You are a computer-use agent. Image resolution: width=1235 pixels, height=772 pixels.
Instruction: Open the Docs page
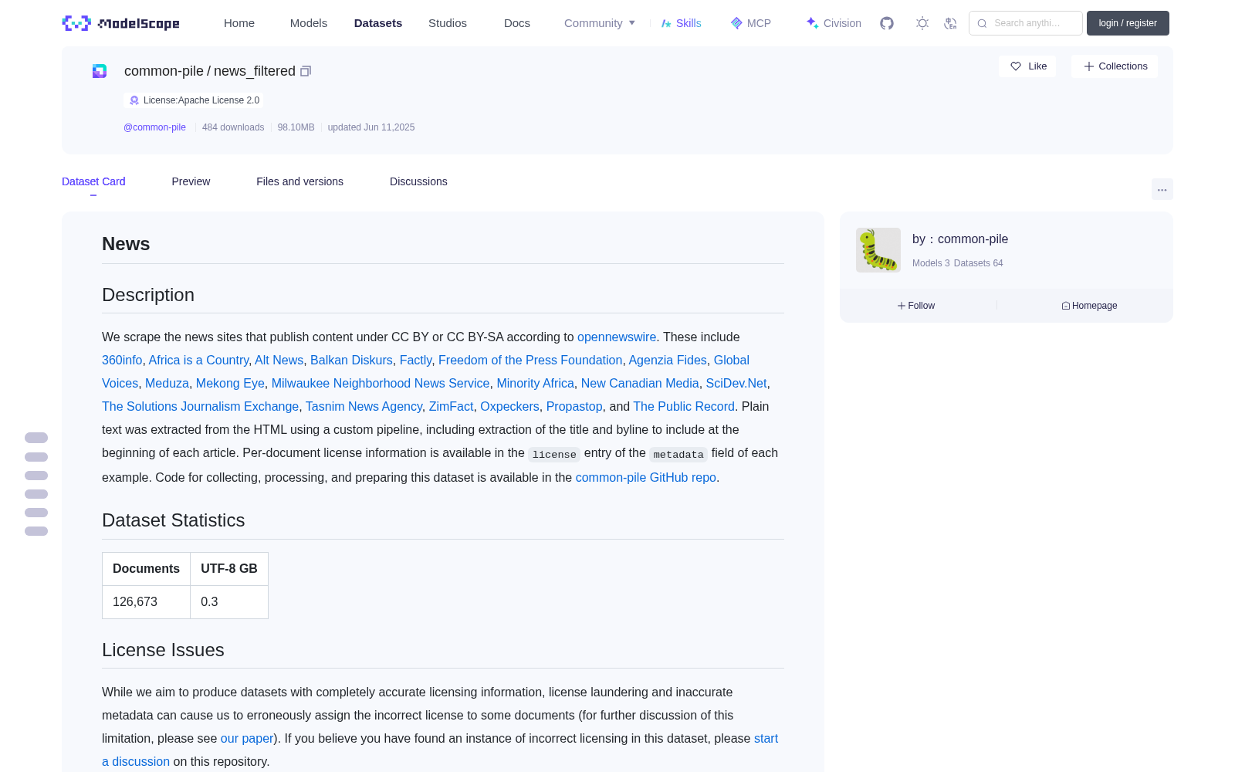pos(517,23)
